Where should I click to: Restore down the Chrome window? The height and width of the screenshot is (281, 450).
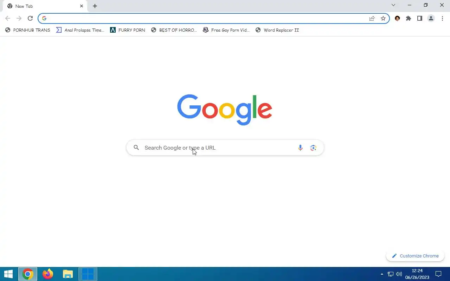click(x=426, y=5)
